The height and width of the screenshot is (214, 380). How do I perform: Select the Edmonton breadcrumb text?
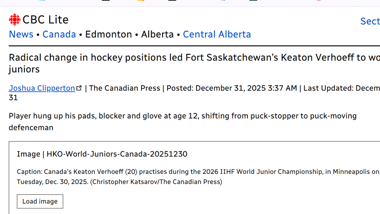tap(108, 35)
